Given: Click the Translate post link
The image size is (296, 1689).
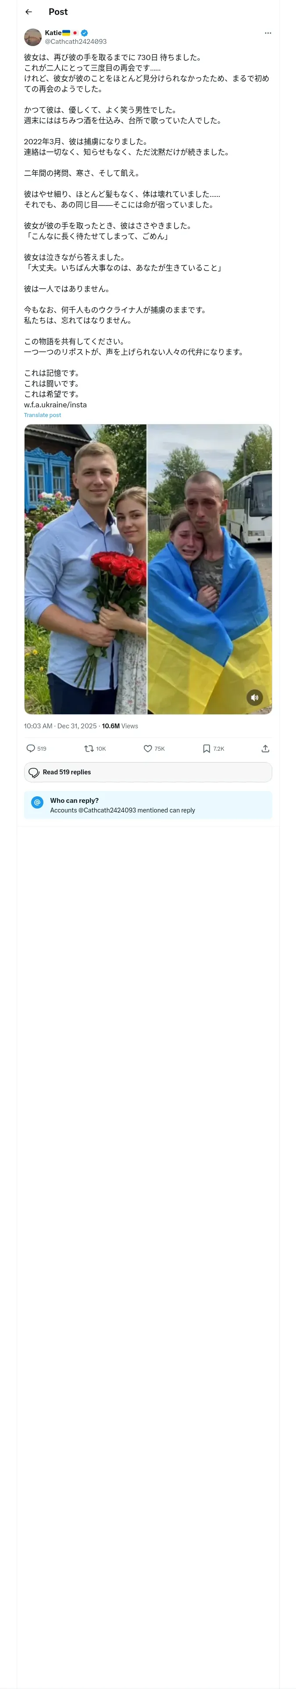Looking at the screenshot, I should click(43, 415).
